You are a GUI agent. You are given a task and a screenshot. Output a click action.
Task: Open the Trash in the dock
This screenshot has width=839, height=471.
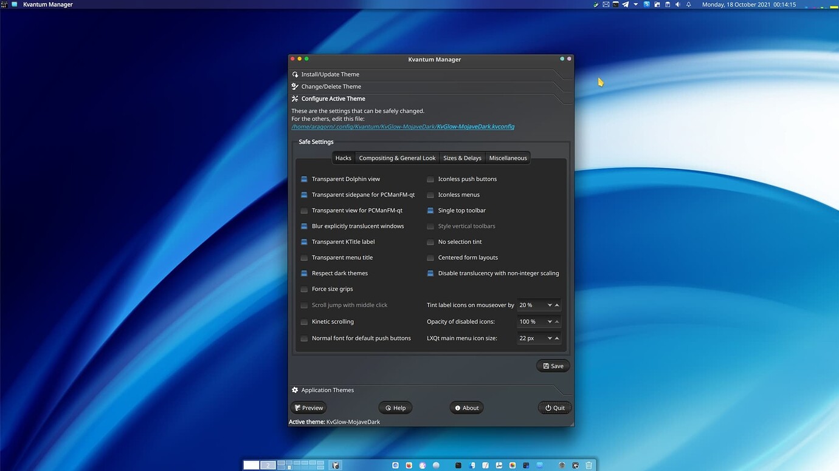589,466
